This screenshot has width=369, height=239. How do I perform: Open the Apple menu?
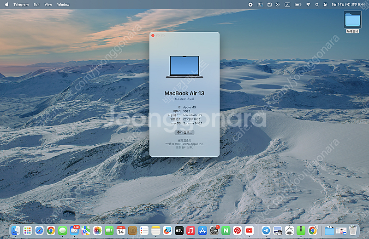[x=6, y=5]
